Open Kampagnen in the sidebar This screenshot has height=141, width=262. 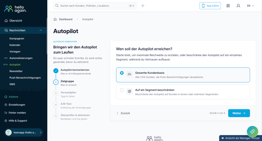click(x=17, y=39)
